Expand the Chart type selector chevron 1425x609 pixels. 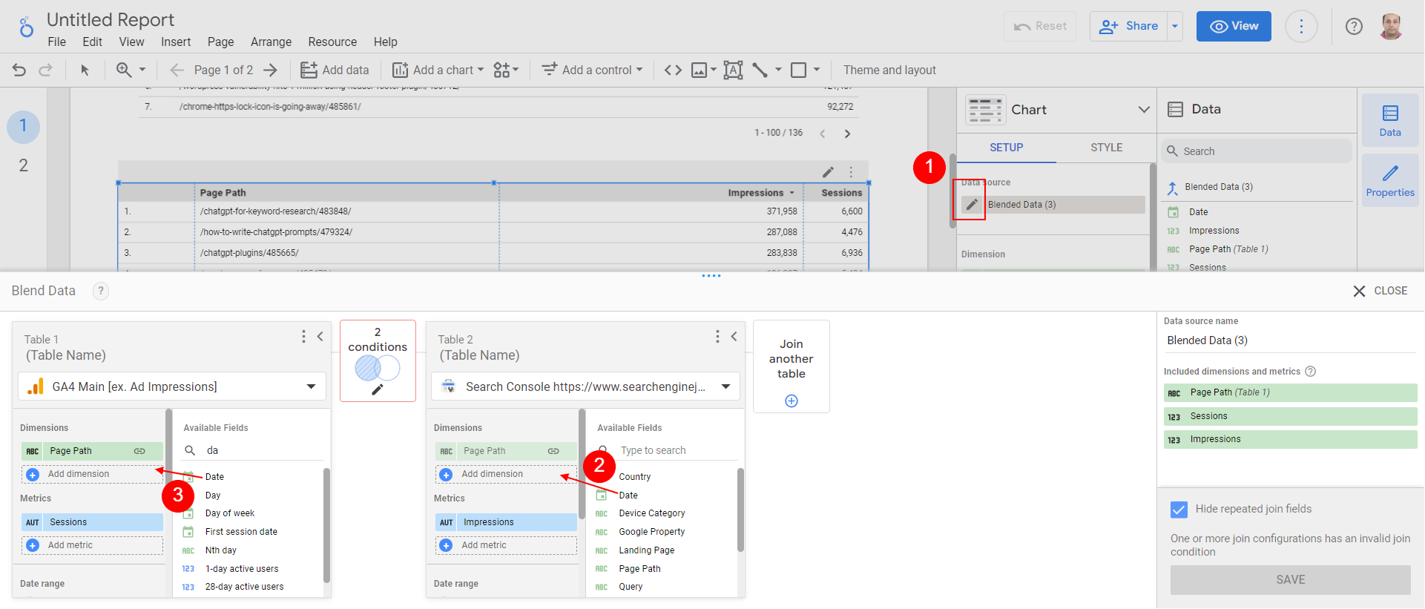pyautogui.click(x=1143, y=110)
